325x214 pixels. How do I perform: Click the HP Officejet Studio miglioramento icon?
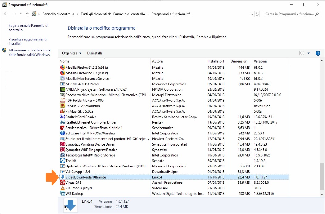62,139
